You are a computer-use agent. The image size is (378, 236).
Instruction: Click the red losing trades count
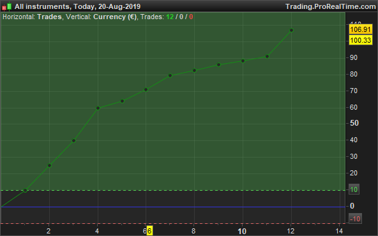point(191,17)
